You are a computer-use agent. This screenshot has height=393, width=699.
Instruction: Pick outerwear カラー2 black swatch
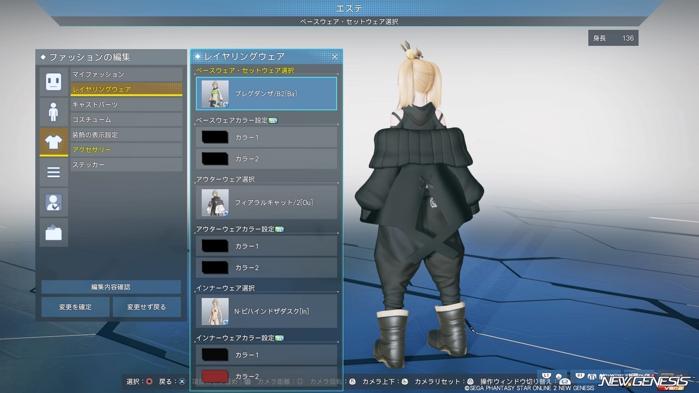pyautogui.click(x=214, y=267)
